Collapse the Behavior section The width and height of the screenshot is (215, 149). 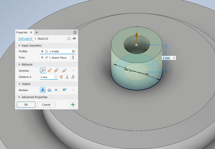pos(19,64)
